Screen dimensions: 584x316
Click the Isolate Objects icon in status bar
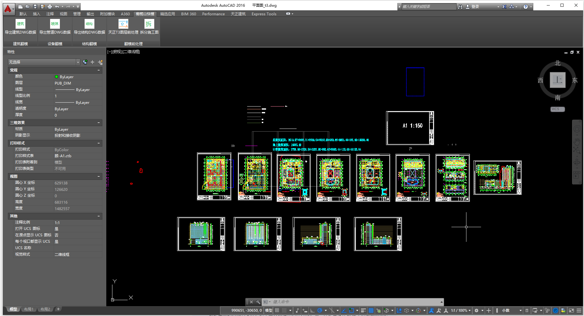click(x=547, y=311)
